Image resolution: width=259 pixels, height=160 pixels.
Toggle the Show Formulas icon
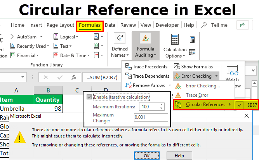(177, 66)
